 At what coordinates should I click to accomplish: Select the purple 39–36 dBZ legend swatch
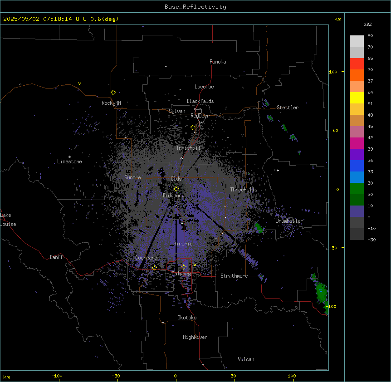pyautogui.click(x=357, y=155)
